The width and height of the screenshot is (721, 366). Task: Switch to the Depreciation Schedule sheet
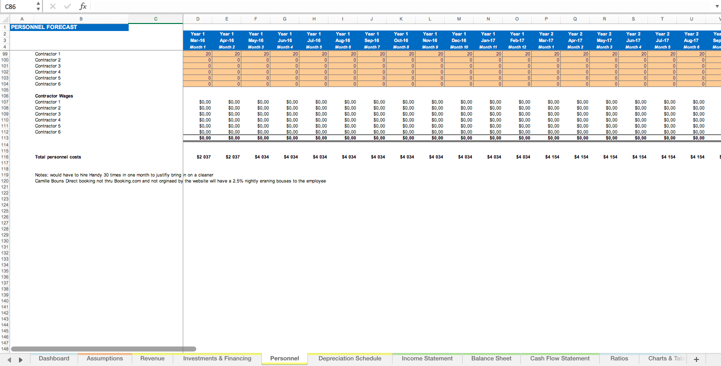[349, 358]
